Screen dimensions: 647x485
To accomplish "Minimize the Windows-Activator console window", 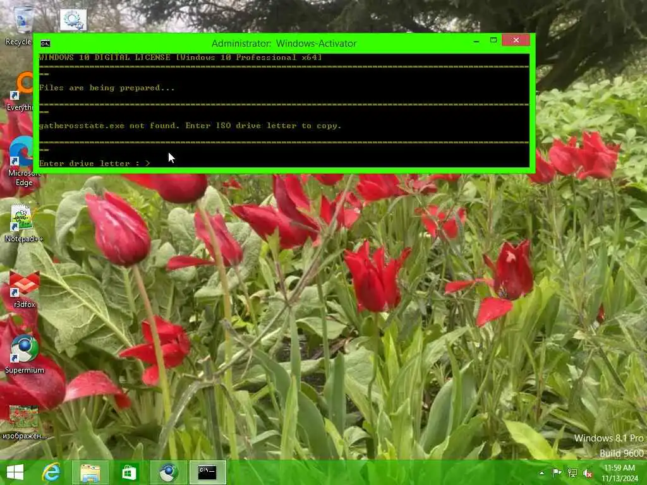I will click(x=476, y=41).
